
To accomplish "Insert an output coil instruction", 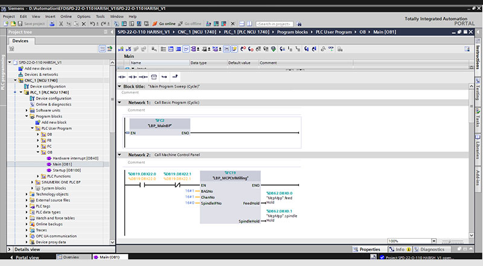I will point(143,77).
